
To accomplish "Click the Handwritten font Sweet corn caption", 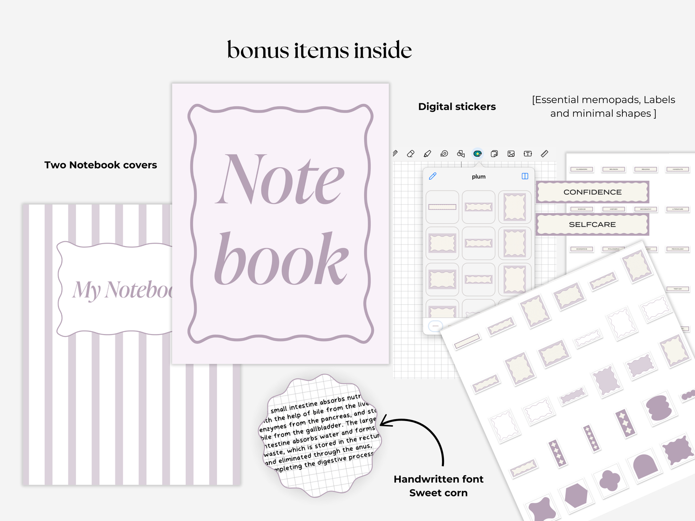I will point(439,486).
